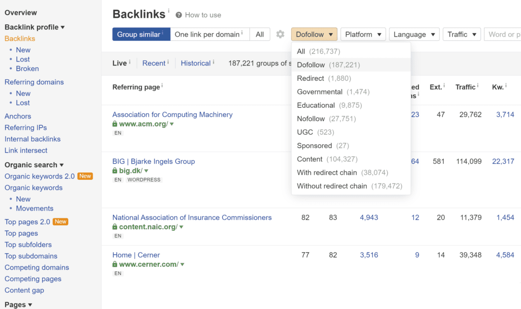Click the lock icon beside www.cerner.com

pyautogui.click(x=114, y=264)
